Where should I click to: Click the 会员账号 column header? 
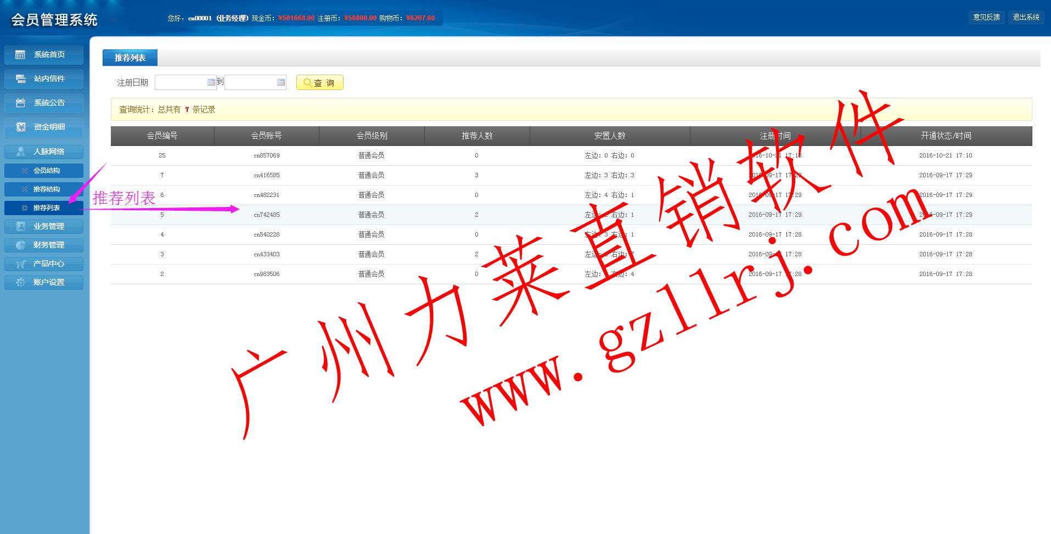(266, 136)
